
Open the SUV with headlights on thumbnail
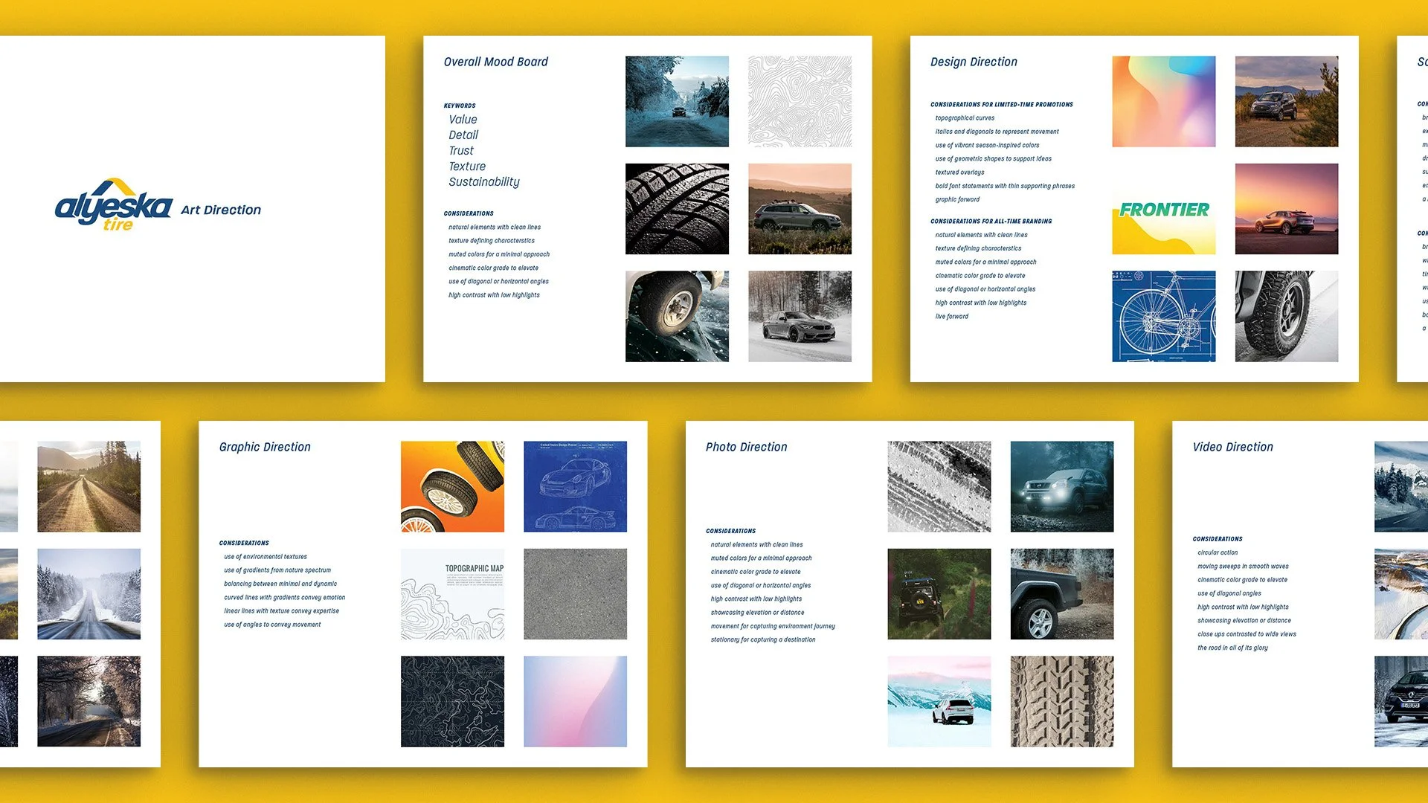(x=1061, y=486)
